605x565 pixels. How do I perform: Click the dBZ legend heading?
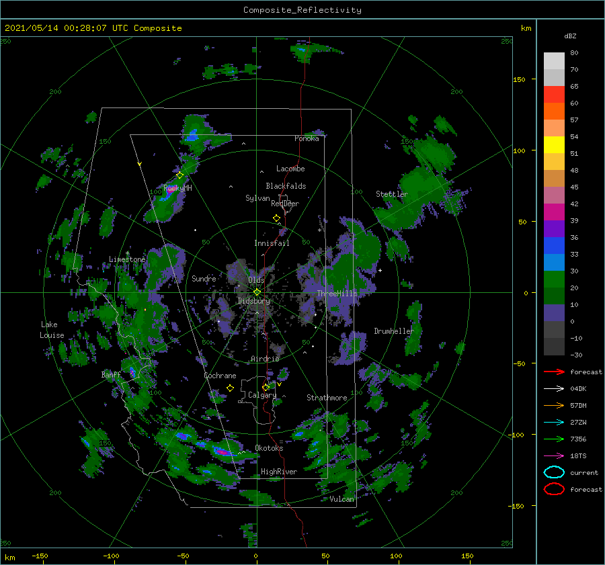pos(570,36)
